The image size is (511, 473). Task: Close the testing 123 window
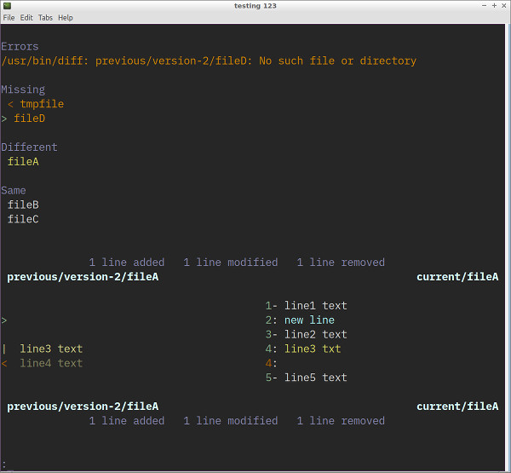pyautogui.click(x=504, y=6)
